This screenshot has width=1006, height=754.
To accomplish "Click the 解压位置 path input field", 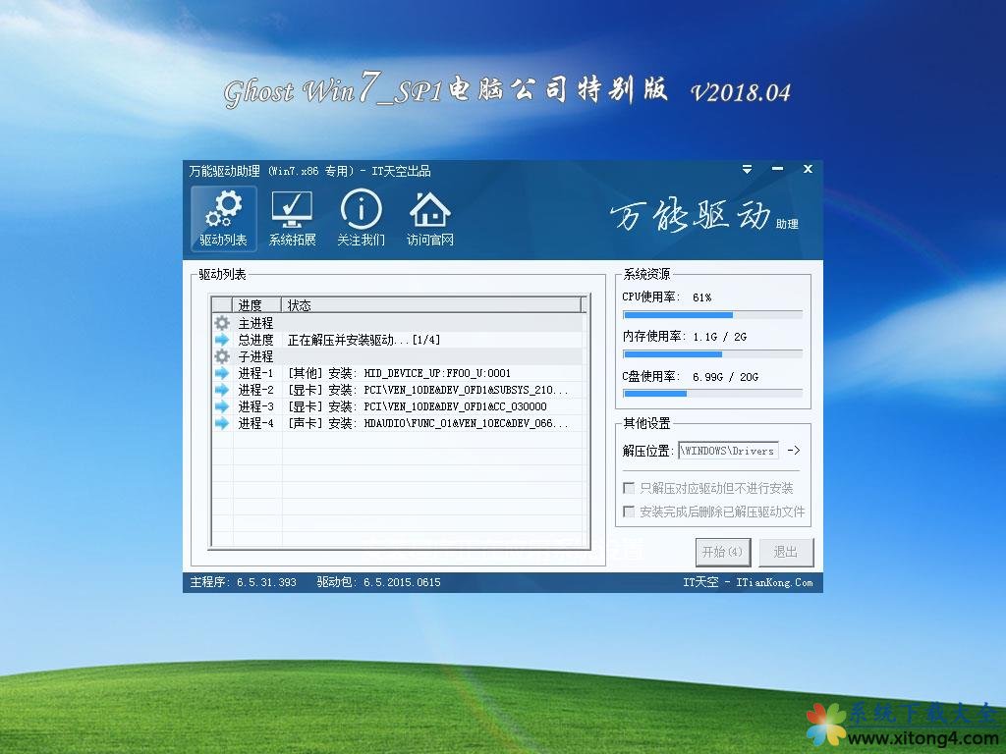I will [728, 451].
